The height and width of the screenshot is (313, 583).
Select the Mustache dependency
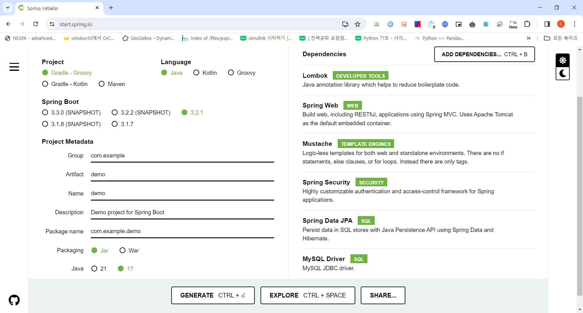click(x=419, y=152)
